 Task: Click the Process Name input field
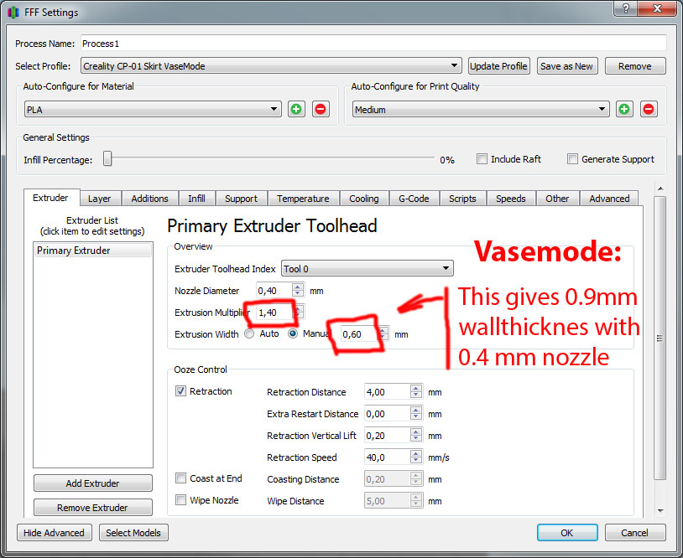coord(373,44)
